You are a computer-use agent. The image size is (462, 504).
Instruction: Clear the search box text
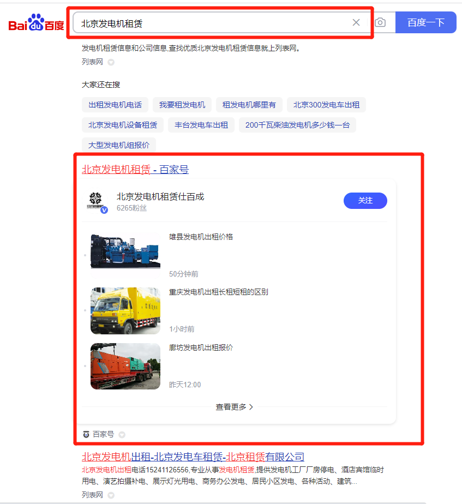356,22
